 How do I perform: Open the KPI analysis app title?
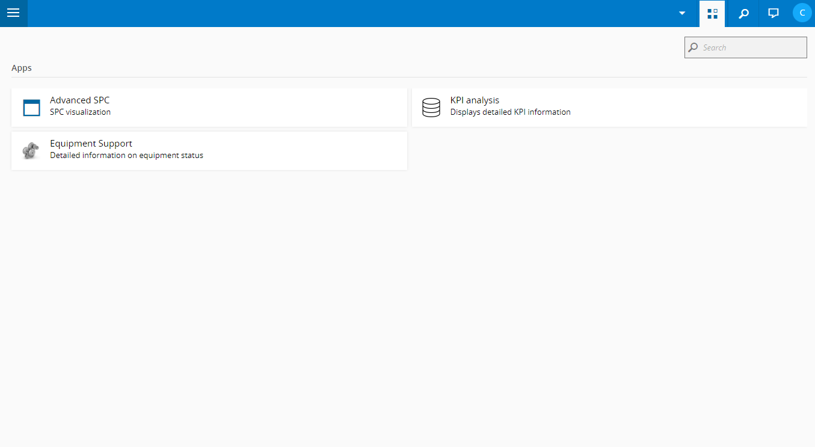475,100
